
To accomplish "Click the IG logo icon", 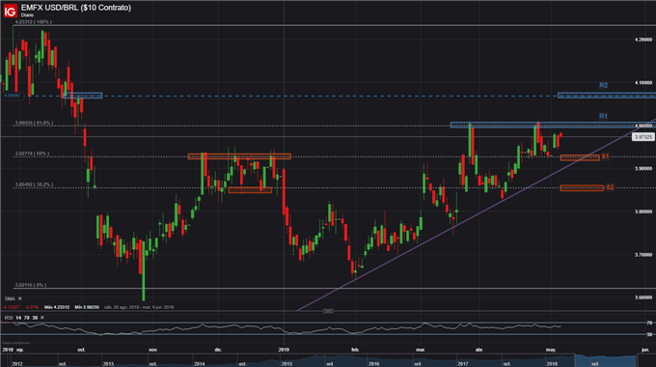I will [10, 11].
